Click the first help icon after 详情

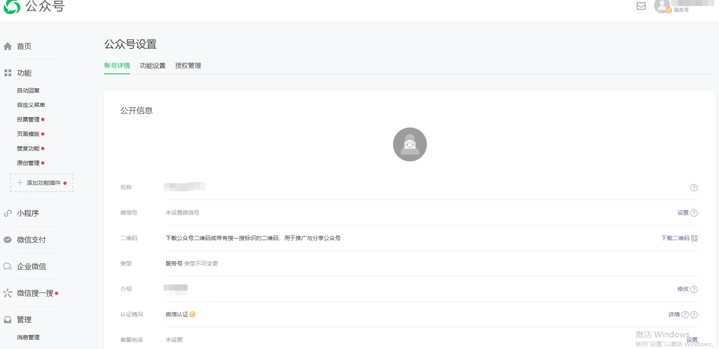click(685, 315)
